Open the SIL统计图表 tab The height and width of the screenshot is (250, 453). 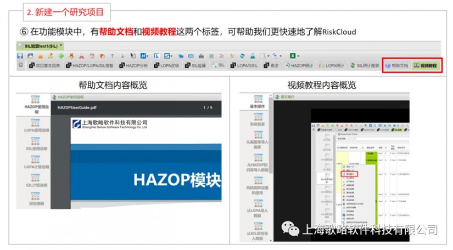(x=365, y=65)
